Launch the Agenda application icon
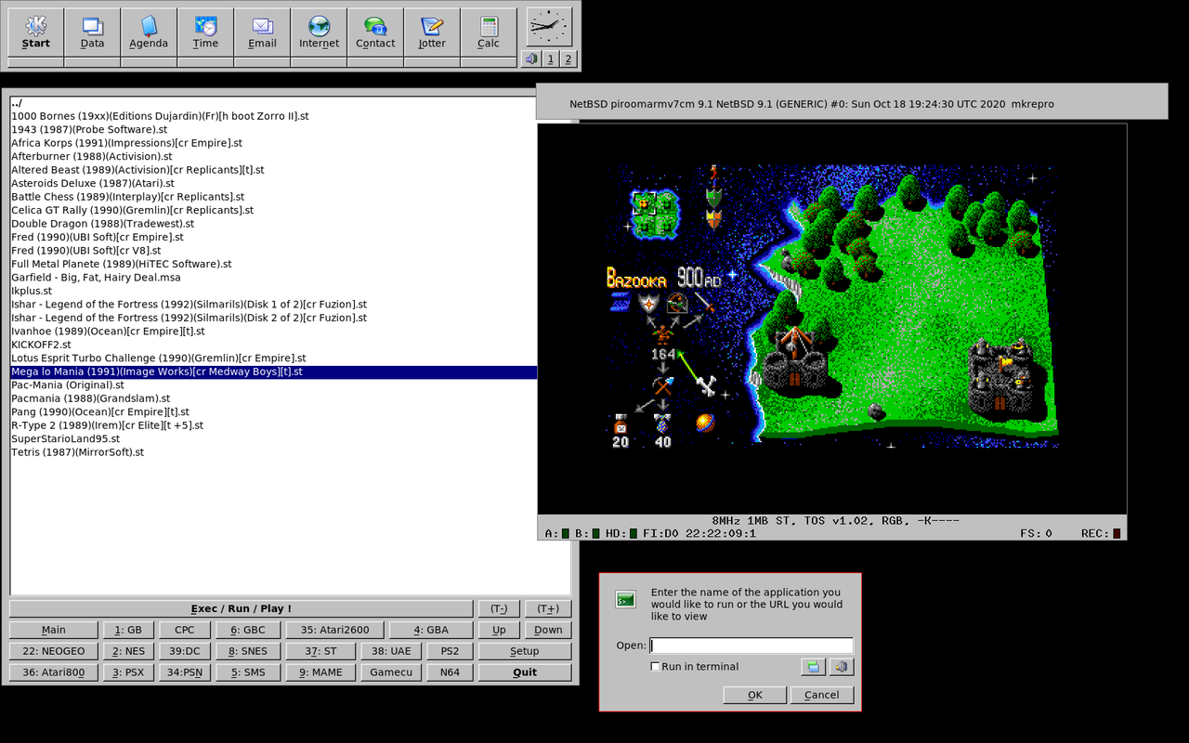Screen dimensions: 1189x743 (x=149, y=33)
